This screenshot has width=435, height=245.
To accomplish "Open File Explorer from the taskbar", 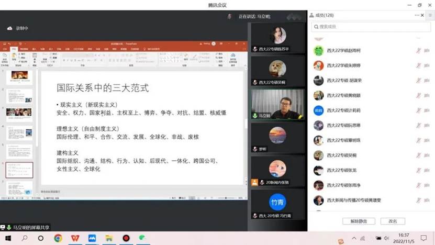I will click(109, 238).
